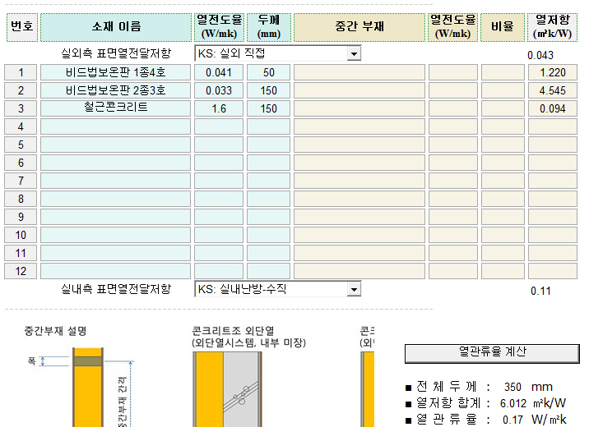This screenshot has width=589, height=427.
Task: Click the 중간 부재 cell in row 1
Action: point(359,72)
